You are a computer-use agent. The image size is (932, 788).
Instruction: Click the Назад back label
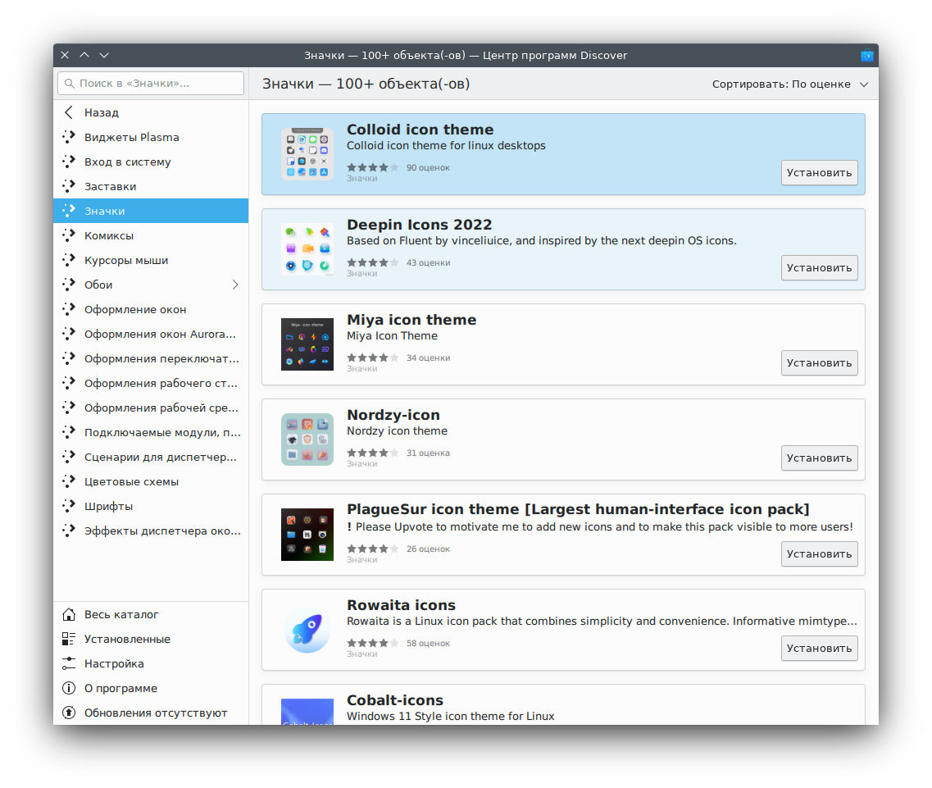(x=102, y=112)
